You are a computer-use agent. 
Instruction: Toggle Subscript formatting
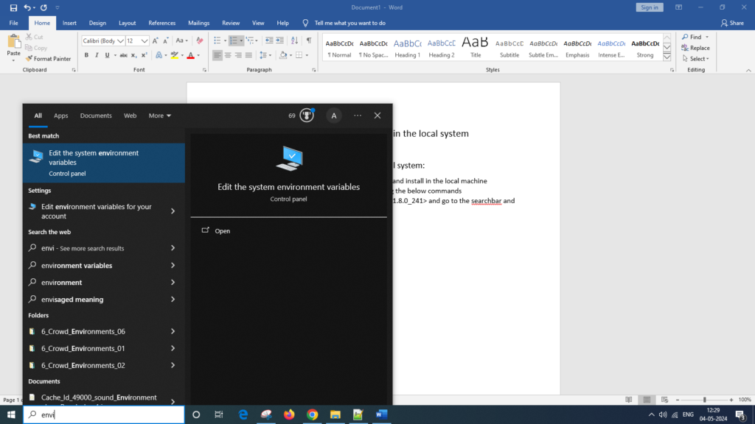tap(134, 55)
